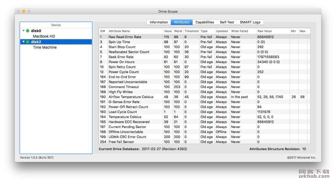
Task: Sort by Attribute Name column header
Action: click(x=135, y=31)
